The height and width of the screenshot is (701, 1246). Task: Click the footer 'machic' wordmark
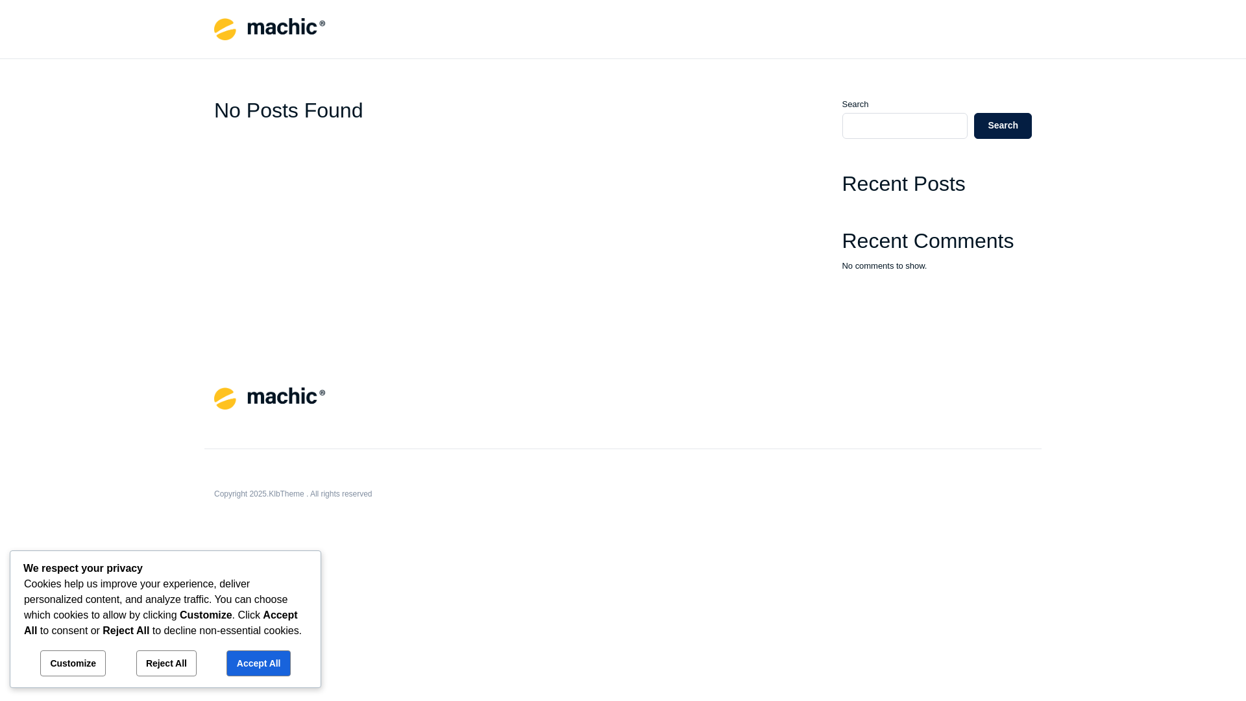[286, 396]
